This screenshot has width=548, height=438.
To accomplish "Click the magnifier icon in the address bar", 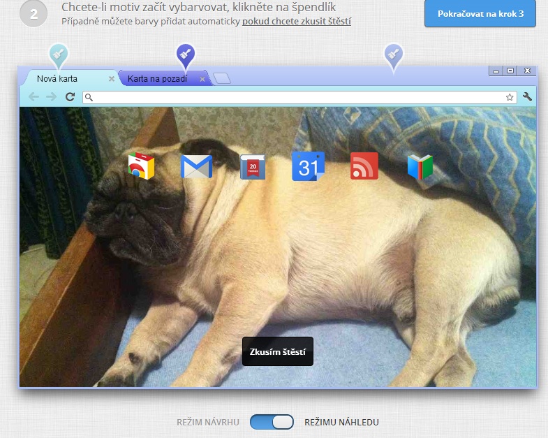I will tap(89, 97).
